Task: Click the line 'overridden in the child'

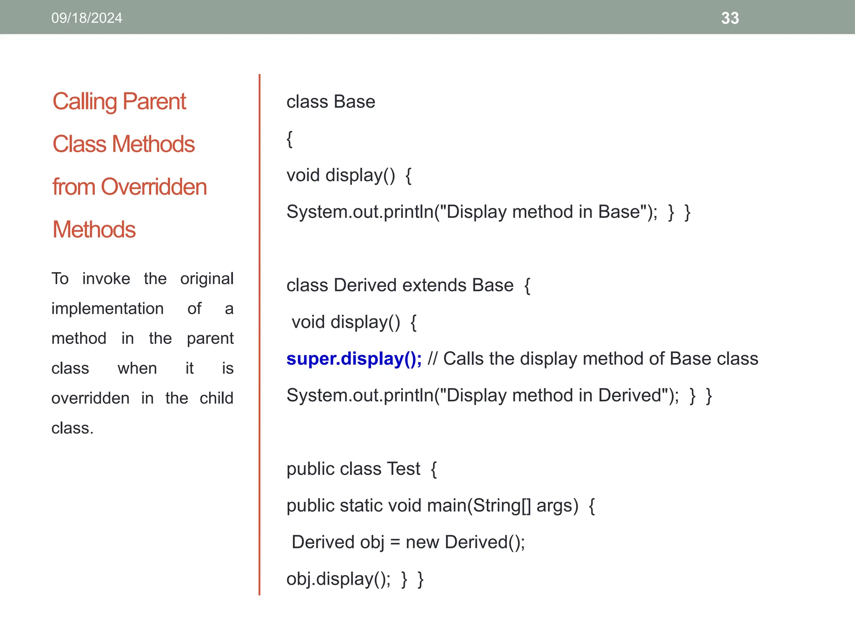Action: pyautogui.click(x=142, y=398)
